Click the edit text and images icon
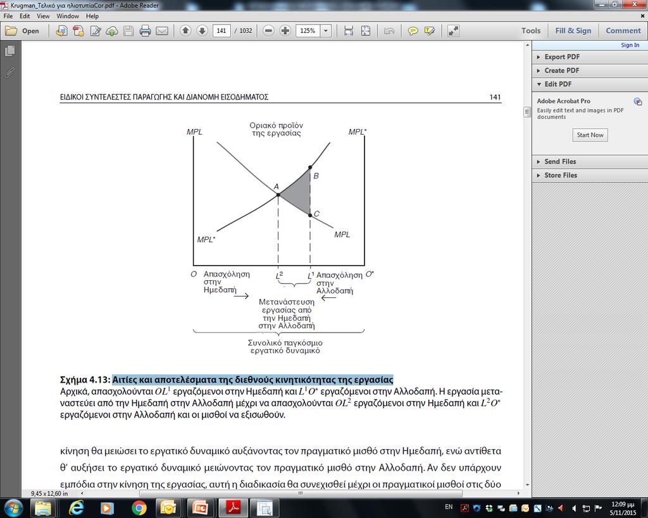This screenshot has width=648, height=518. (x=96, y=31)
